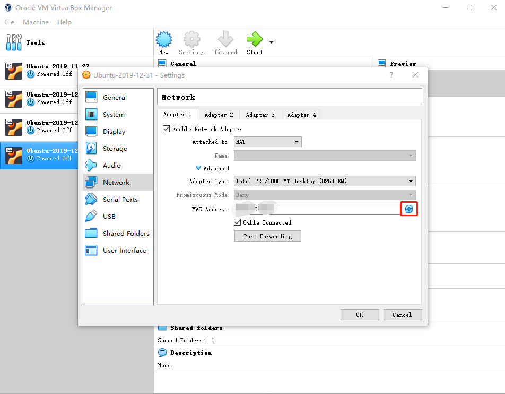The image size is (505, 394).
Task: Collapse the Advanced section
Action: [x=198, y=168]
